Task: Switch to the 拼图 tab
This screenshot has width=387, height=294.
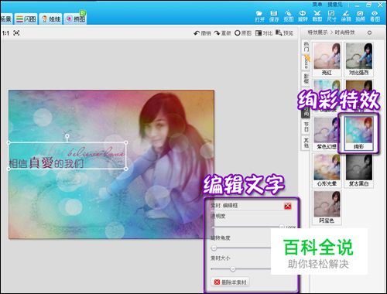Action: (x=75, y=19)
